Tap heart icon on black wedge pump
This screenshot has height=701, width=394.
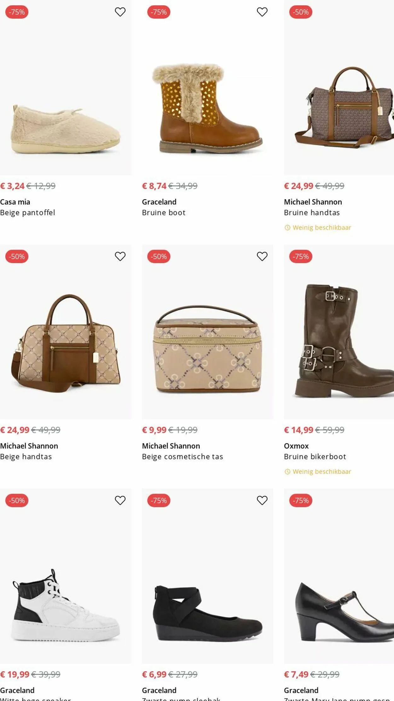point(262,500)
